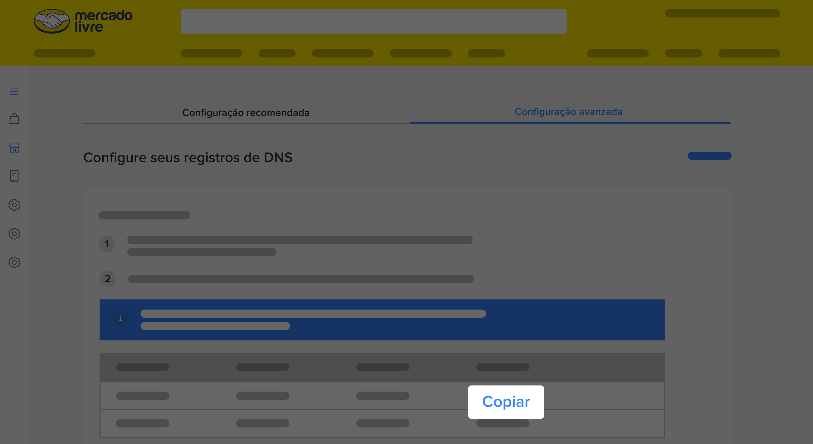Click the search bar in the header

[373, 21]
